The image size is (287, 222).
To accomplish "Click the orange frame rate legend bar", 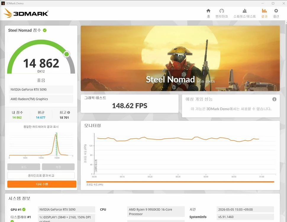I will click(x=180, y=182).
